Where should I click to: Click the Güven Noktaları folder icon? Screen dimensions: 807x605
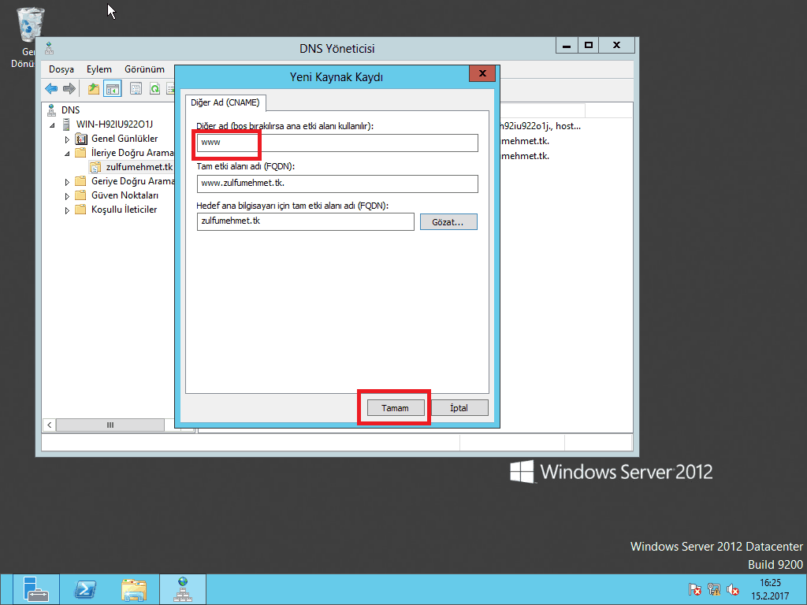[x=81, y=195]
